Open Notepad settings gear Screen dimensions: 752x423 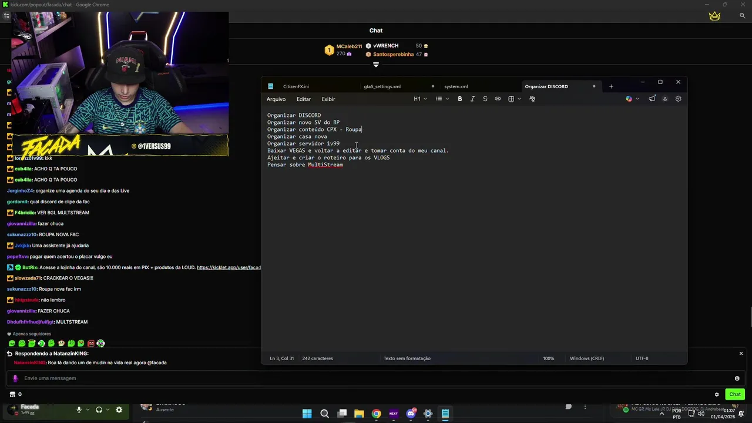[x=679, y=99]
